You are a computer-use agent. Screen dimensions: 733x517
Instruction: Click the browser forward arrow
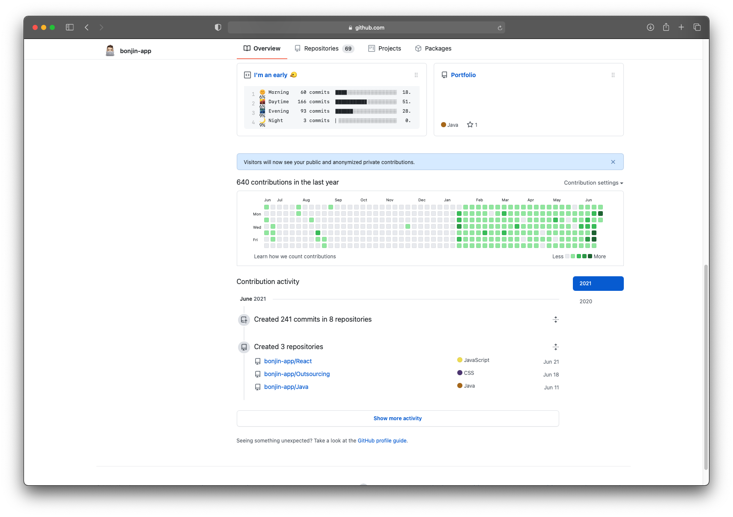101,27
